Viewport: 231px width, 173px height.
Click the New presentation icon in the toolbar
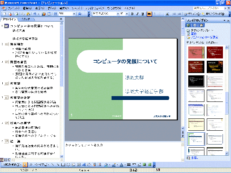pos(5,14)
